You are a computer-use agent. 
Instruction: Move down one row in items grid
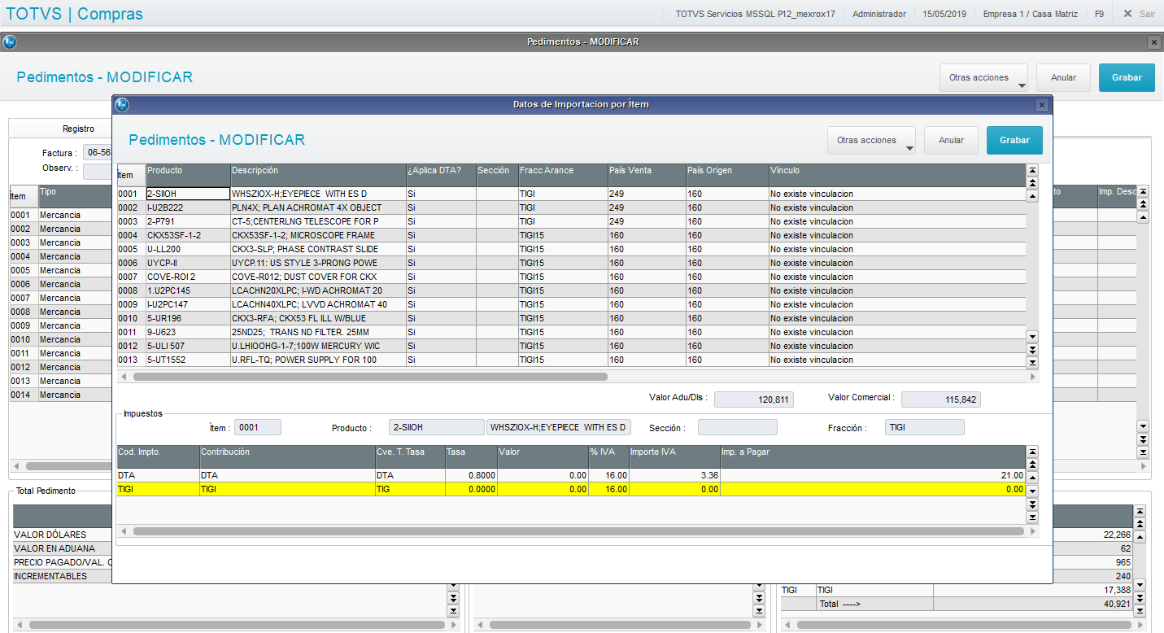pos(1032,336)
